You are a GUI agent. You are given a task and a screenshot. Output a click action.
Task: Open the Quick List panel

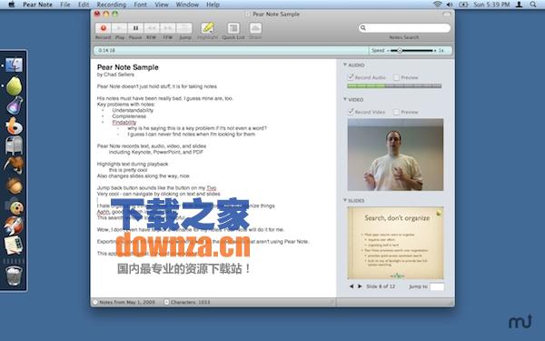[x=233, y=28]
